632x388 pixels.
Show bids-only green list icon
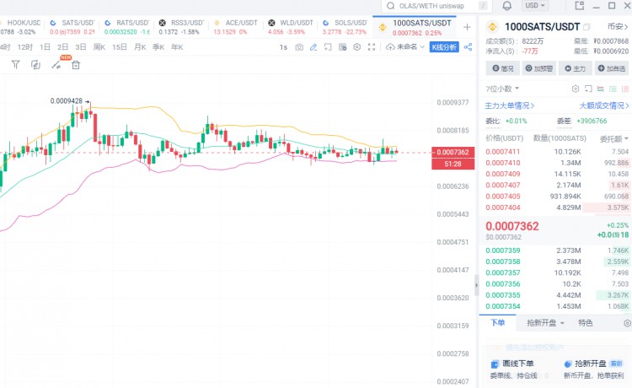click(613, 89)
